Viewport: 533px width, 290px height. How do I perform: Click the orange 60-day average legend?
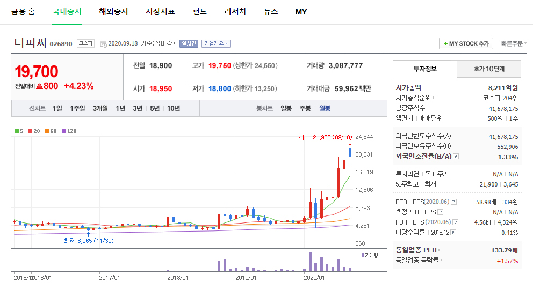click(x=51, y=131)
